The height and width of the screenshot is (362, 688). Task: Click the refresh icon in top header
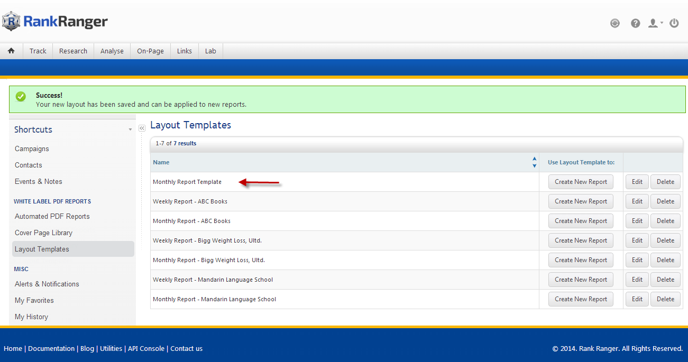pos(614,23)
